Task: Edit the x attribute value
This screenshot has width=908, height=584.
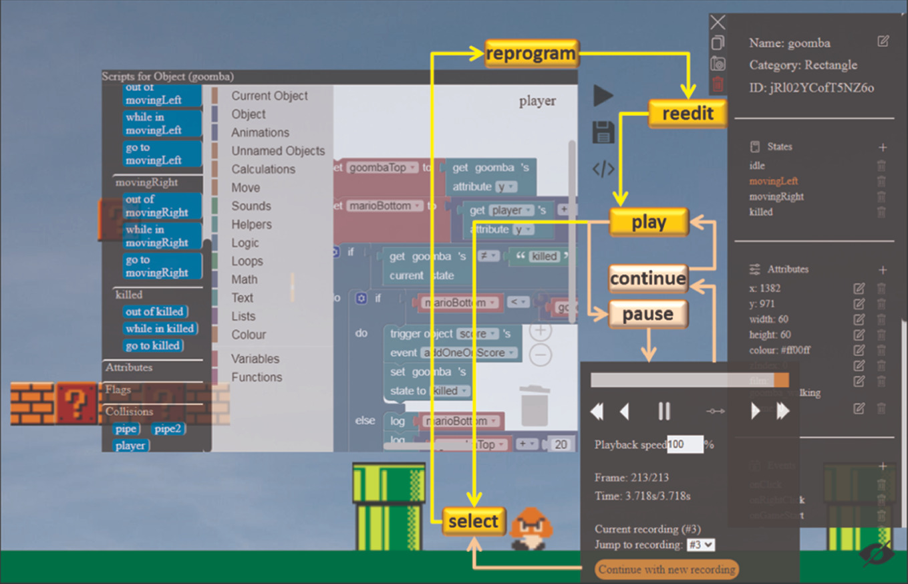Action: coord(859,289)
